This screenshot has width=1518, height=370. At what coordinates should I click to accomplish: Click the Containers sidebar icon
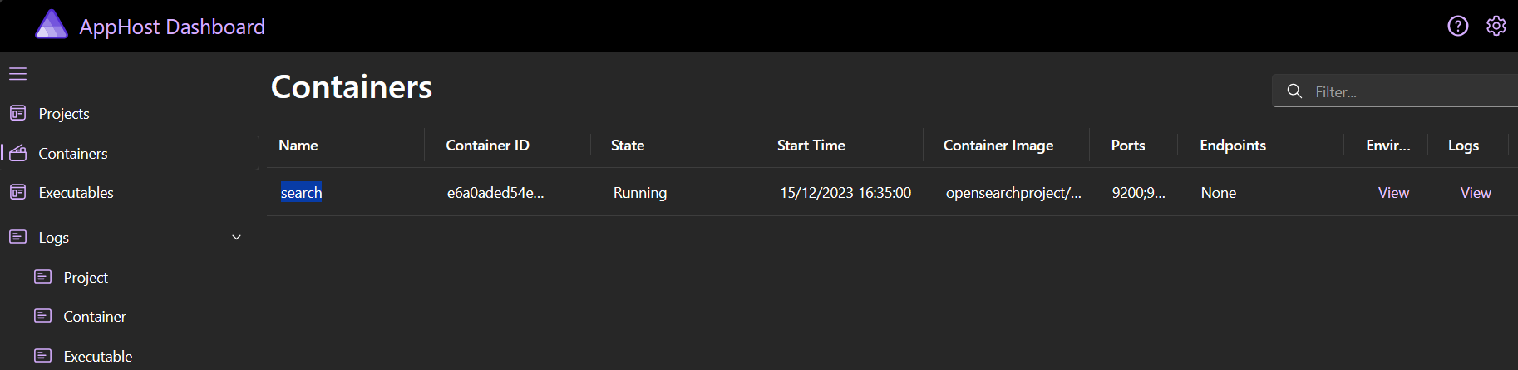(17, 153)
